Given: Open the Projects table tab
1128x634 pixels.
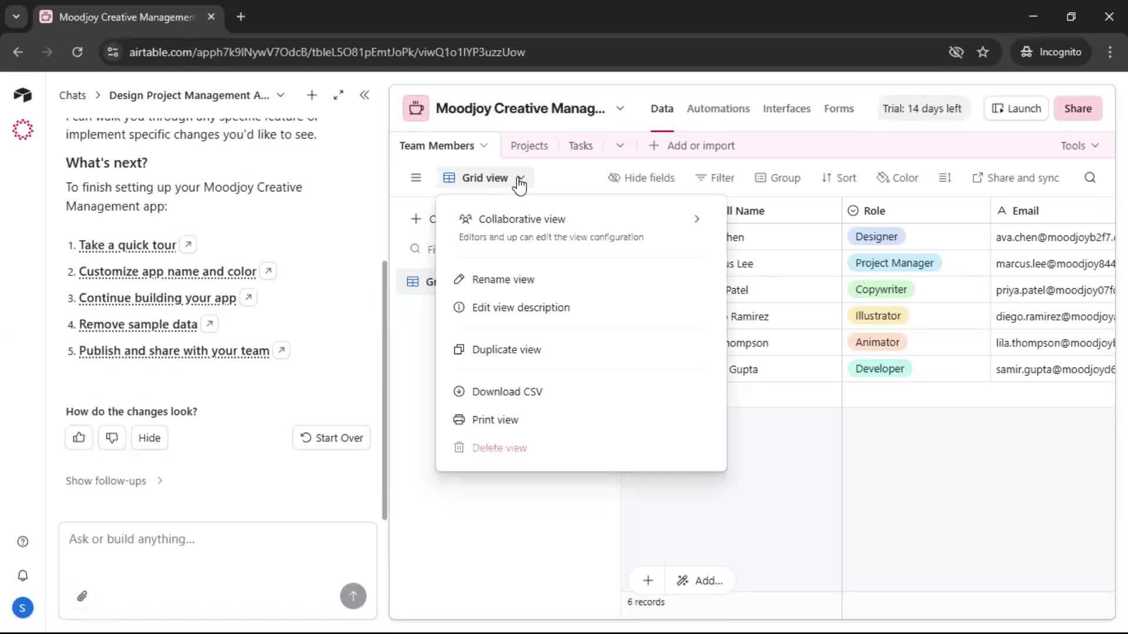Looking at the screenshot, I should (x=529, y=146).
